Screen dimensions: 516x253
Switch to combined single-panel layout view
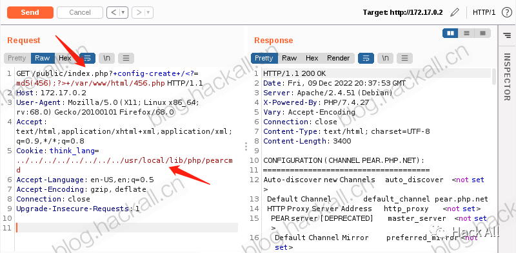tap(482, 33)
